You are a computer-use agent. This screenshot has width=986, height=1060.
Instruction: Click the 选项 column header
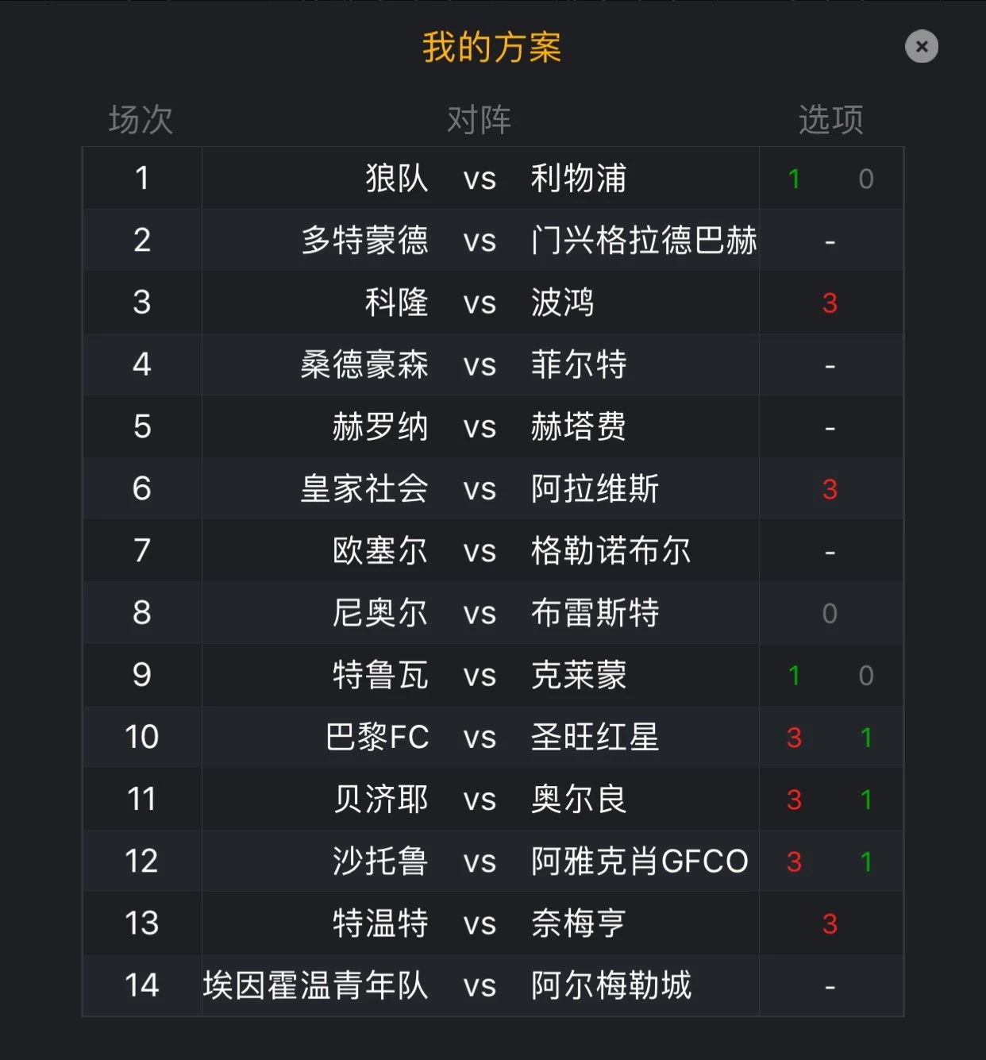830,120
